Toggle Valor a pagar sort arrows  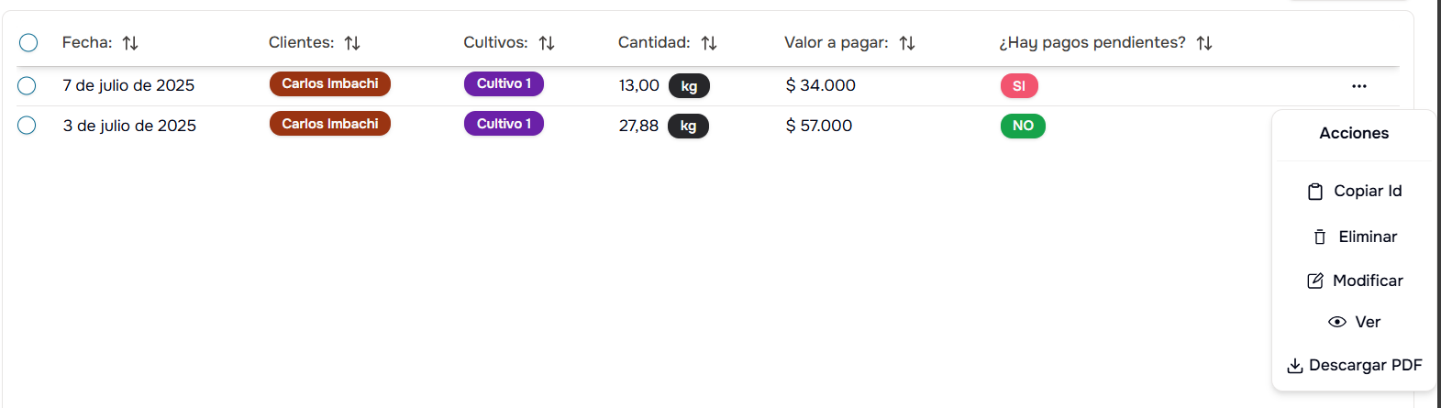907,43
